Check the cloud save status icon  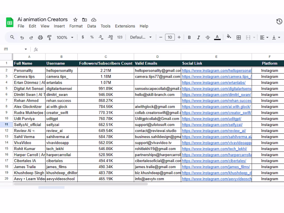[94, 20]
